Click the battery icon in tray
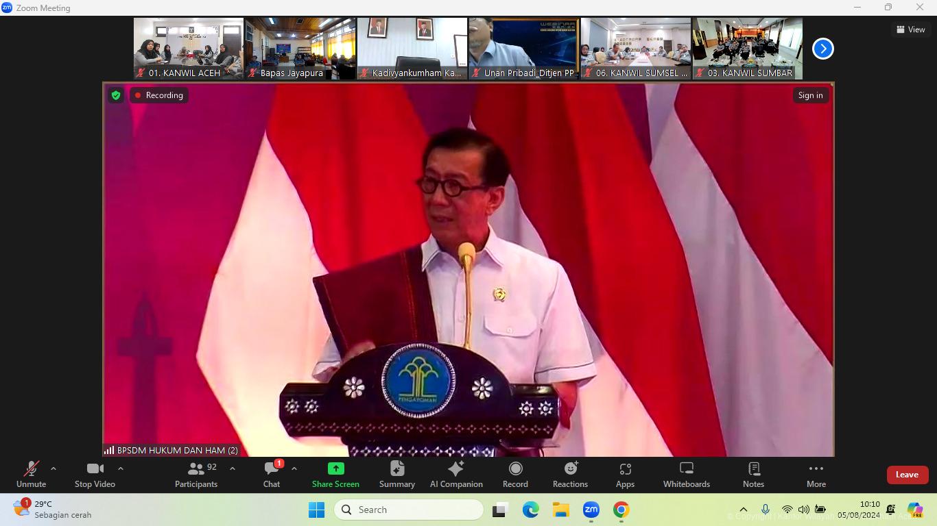The image size is (937, 526). (x=820, y=510)
